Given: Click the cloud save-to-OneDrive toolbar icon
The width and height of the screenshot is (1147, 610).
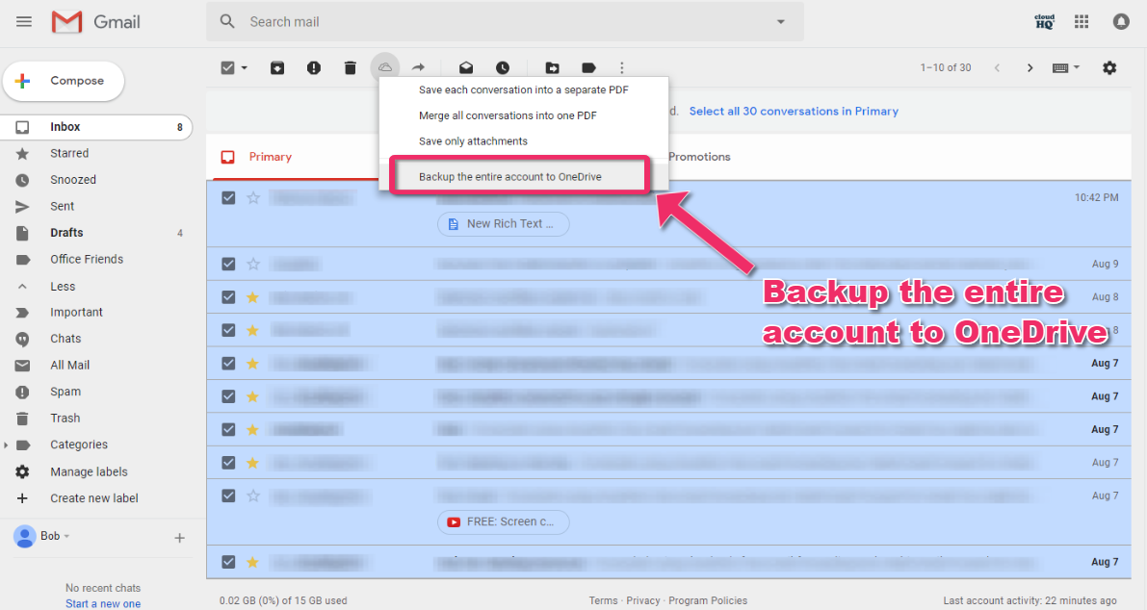Looking at the screenshot, I should [385, 67].
